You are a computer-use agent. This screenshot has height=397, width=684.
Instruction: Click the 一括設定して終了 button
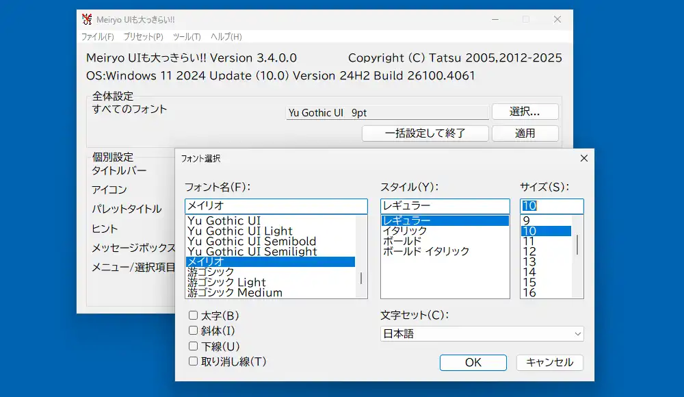tap(425, 133)
